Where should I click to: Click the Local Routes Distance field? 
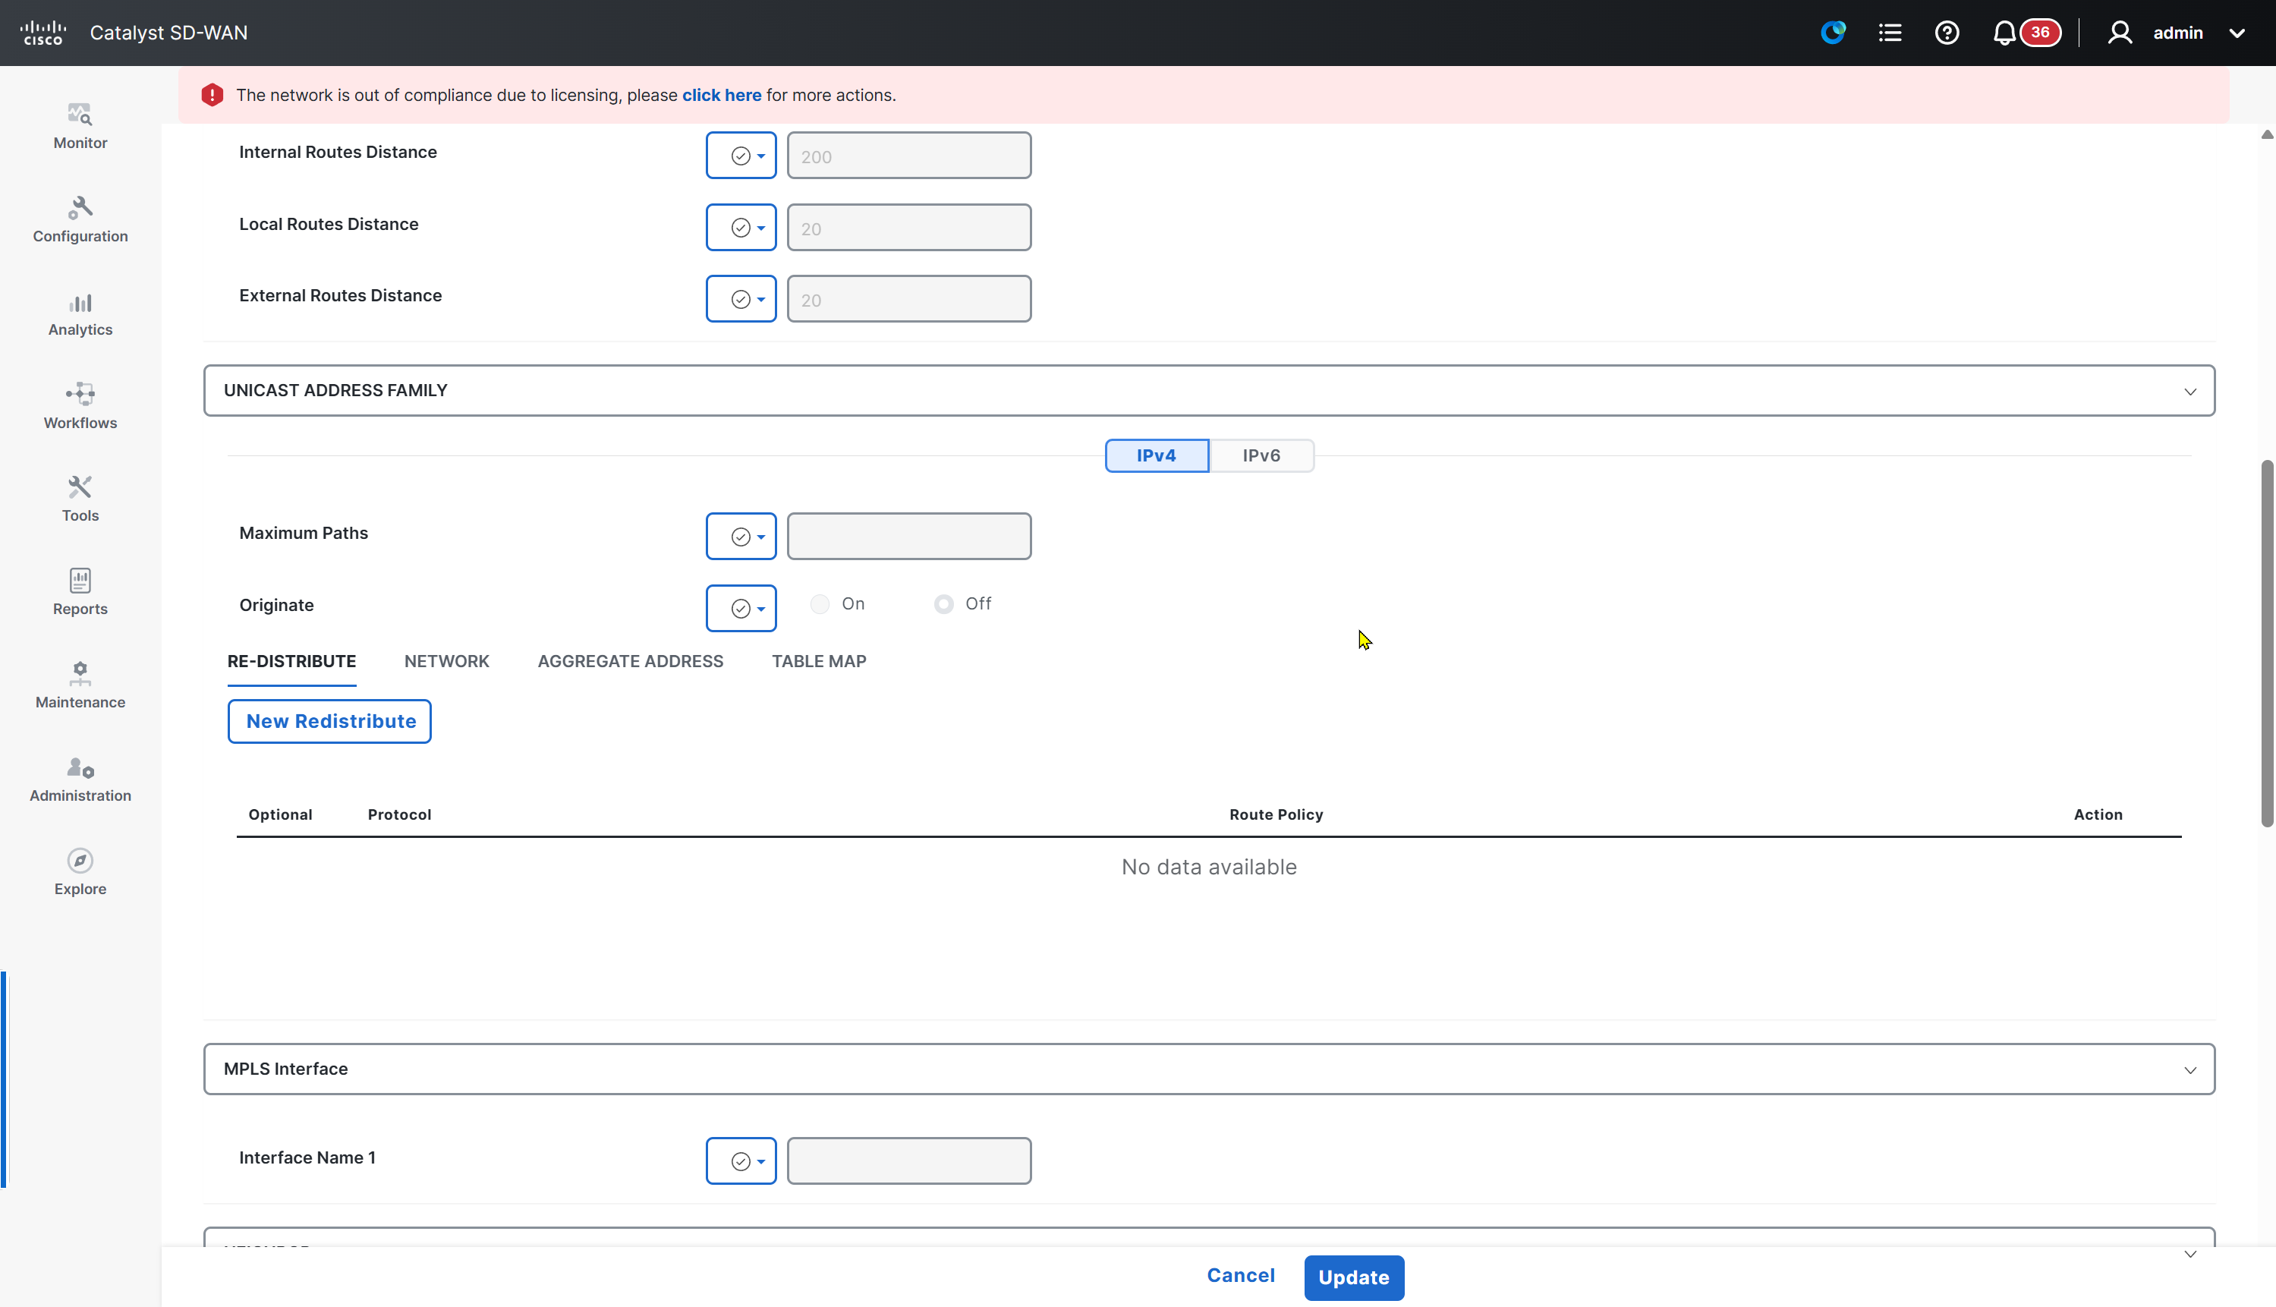(x=909, y=228)
